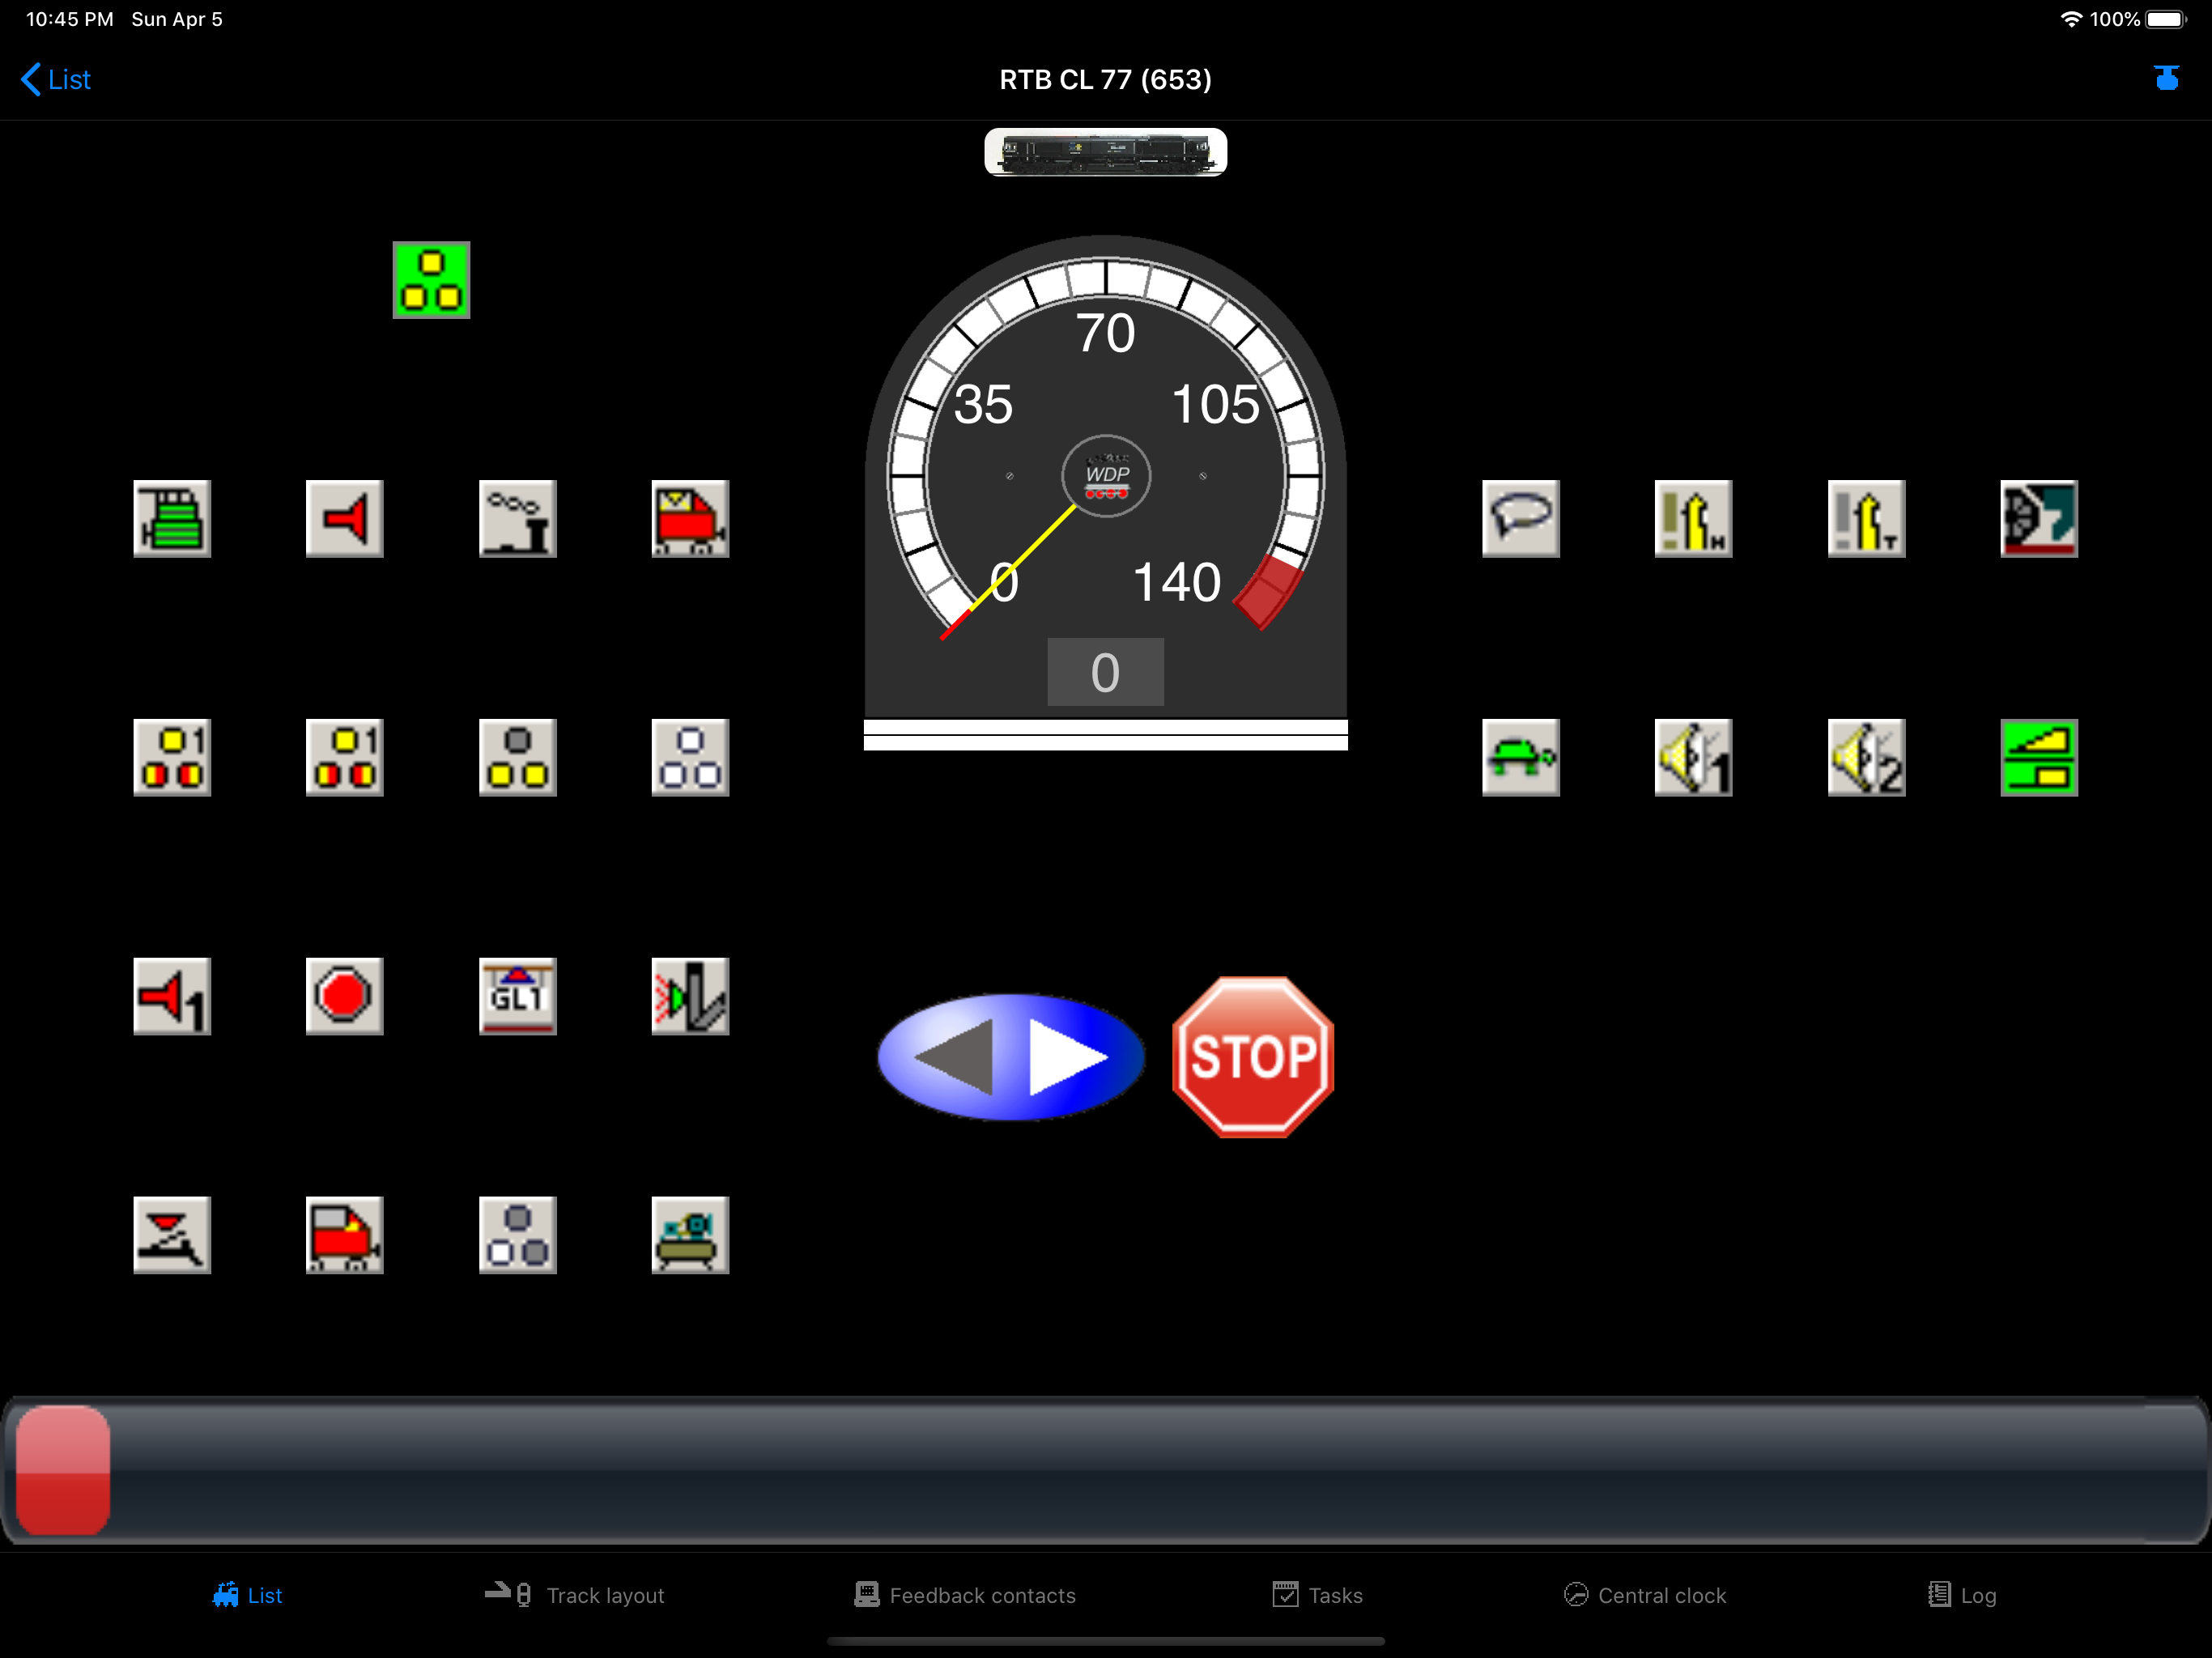Image resolution: width=2212 pixels, height=1658 pixels.
Task: Set direction to reverse with left arrow
Action: [x=952, y=1057]
